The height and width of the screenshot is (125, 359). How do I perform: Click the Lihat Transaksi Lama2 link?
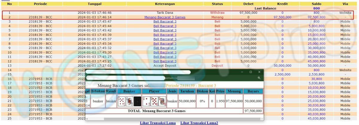pos(199,123)
